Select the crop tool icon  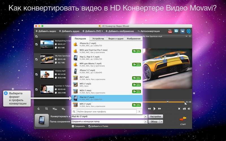47,109
